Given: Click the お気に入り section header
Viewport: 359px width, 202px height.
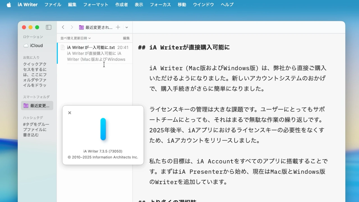Looking at the screenshot, I should (31, 58).
